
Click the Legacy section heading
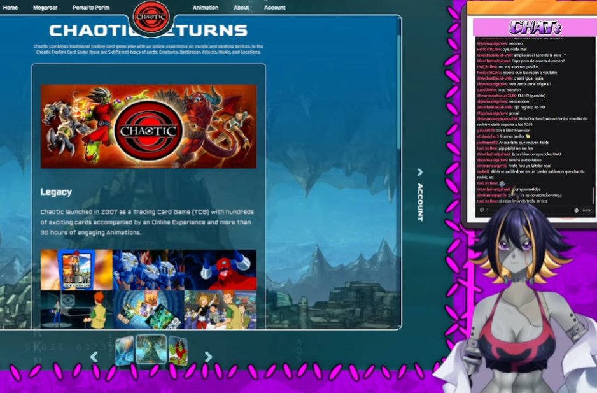(56, 192)
